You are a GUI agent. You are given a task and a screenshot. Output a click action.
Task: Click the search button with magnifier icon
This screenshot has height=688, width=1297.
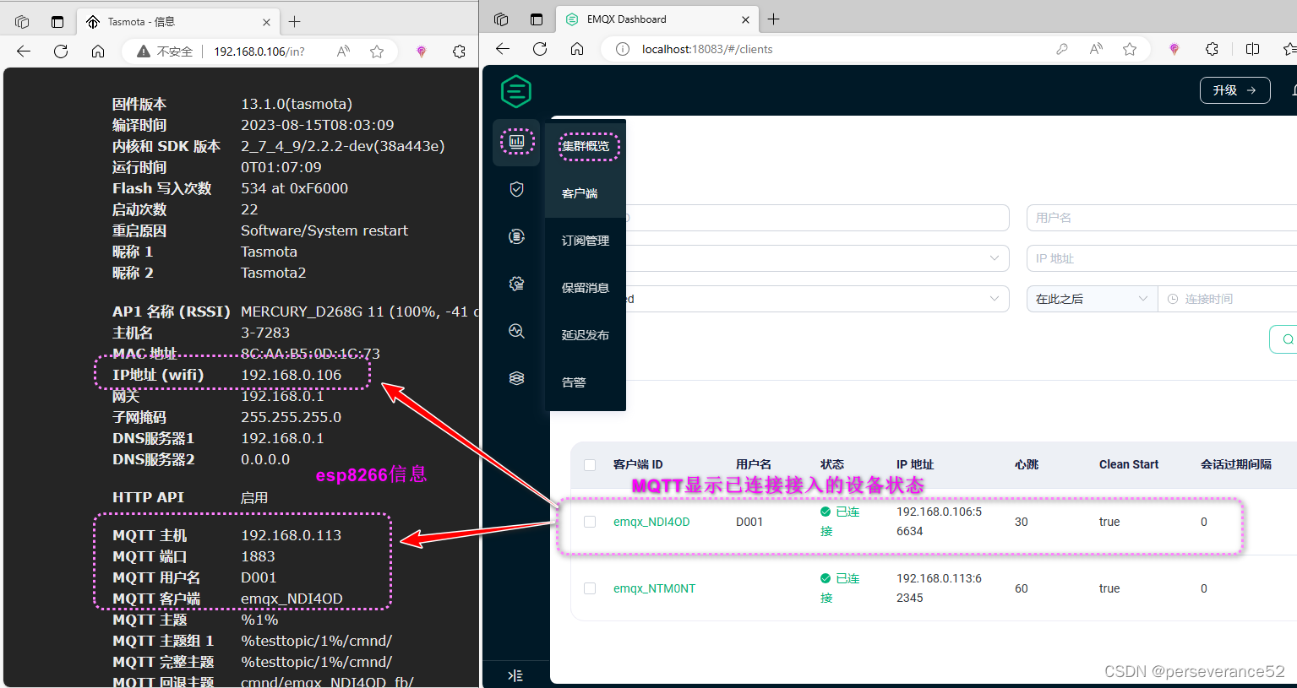point(1284,339)
